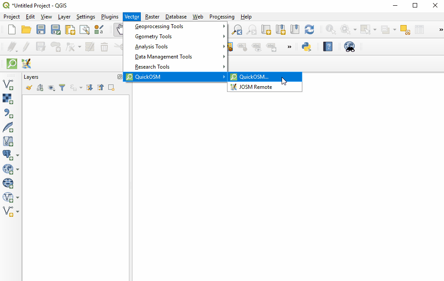Open the Python Console icon

point(306,47)
